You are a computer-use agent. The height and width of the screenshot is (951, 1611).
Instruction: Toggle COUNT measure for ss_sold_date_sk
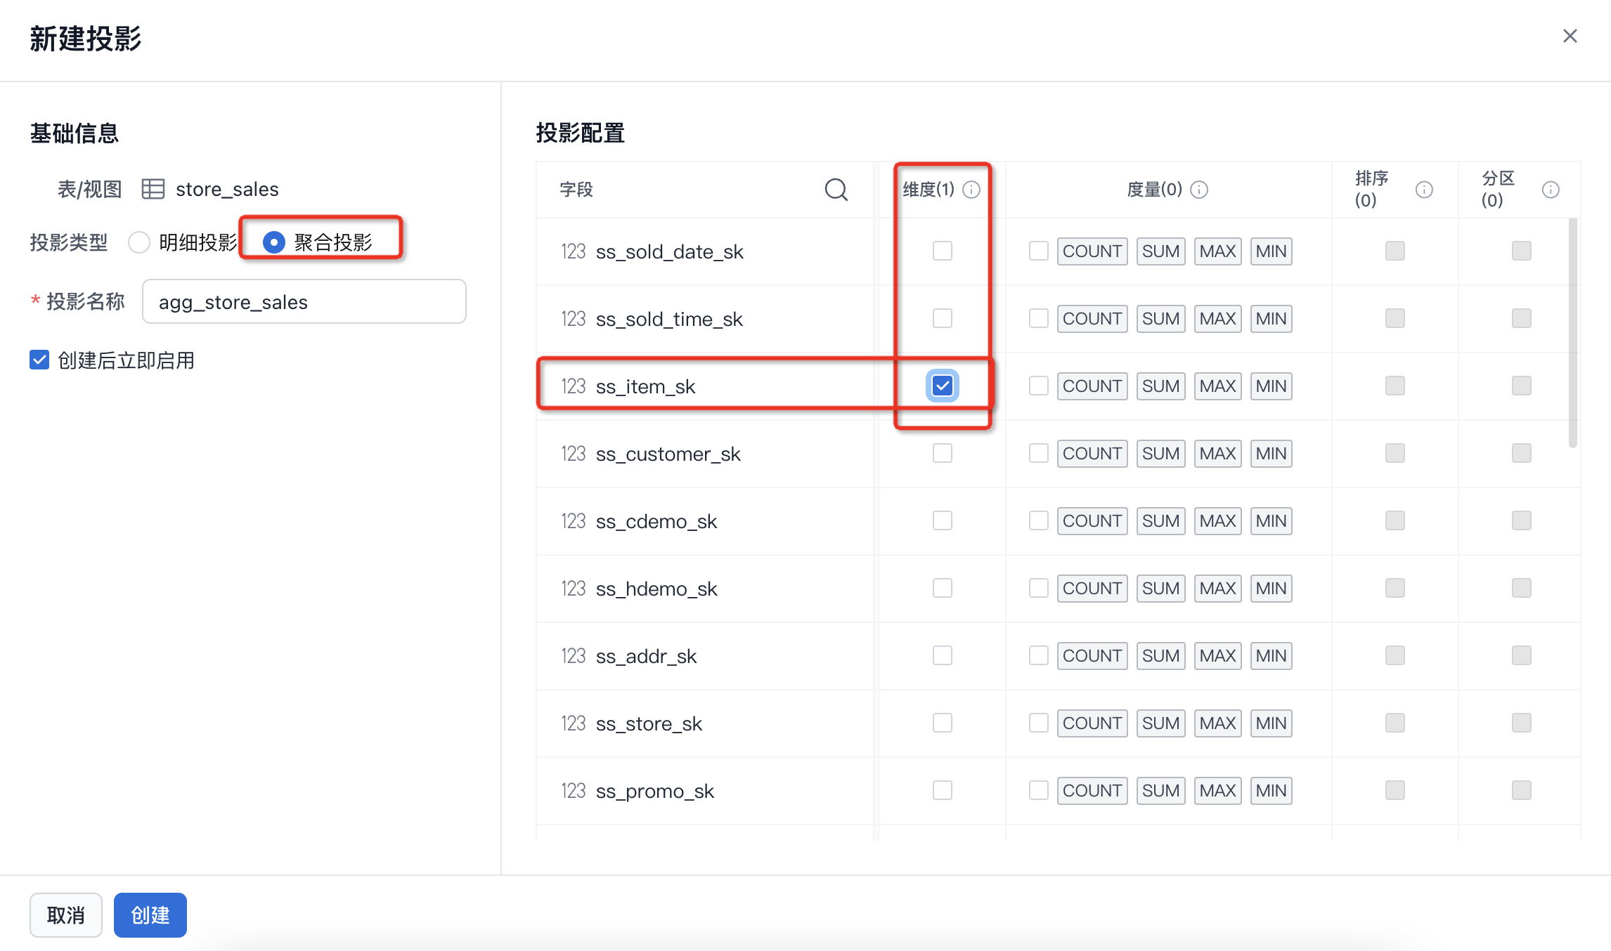point(1092,251)
